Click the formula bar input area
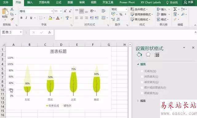 (124, 35)
